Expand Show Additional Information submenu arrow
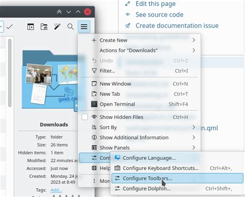Screen dimensions: 245x197 coord(194,138)
